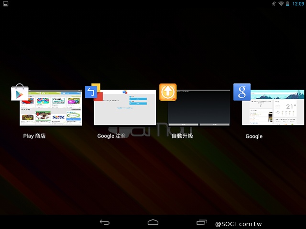Tap the orange 自動升級 arrow icon
306x229 pixels.
click(x=168, y=92)
